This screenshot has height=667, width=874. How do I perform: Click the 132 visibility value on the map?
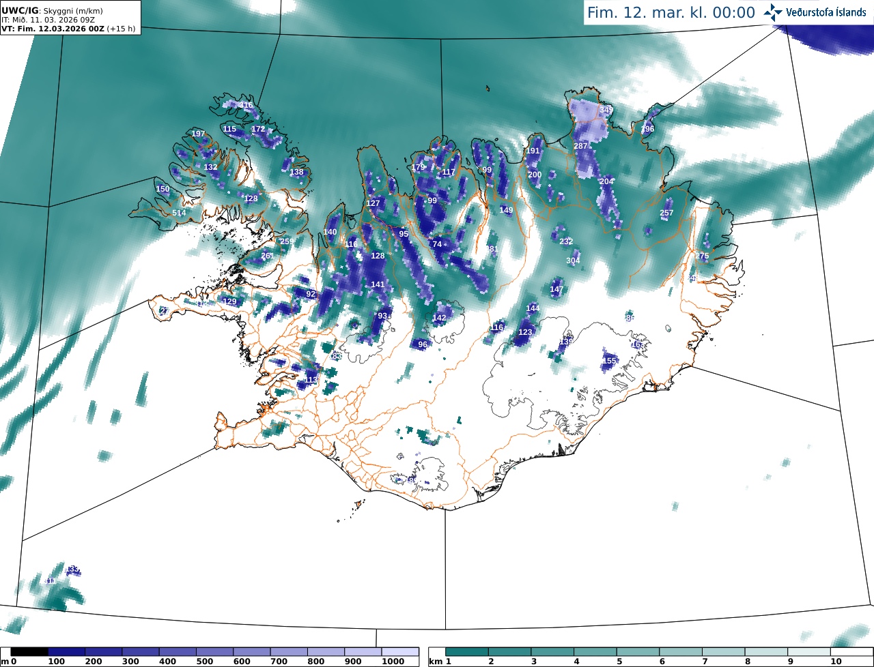210,167
